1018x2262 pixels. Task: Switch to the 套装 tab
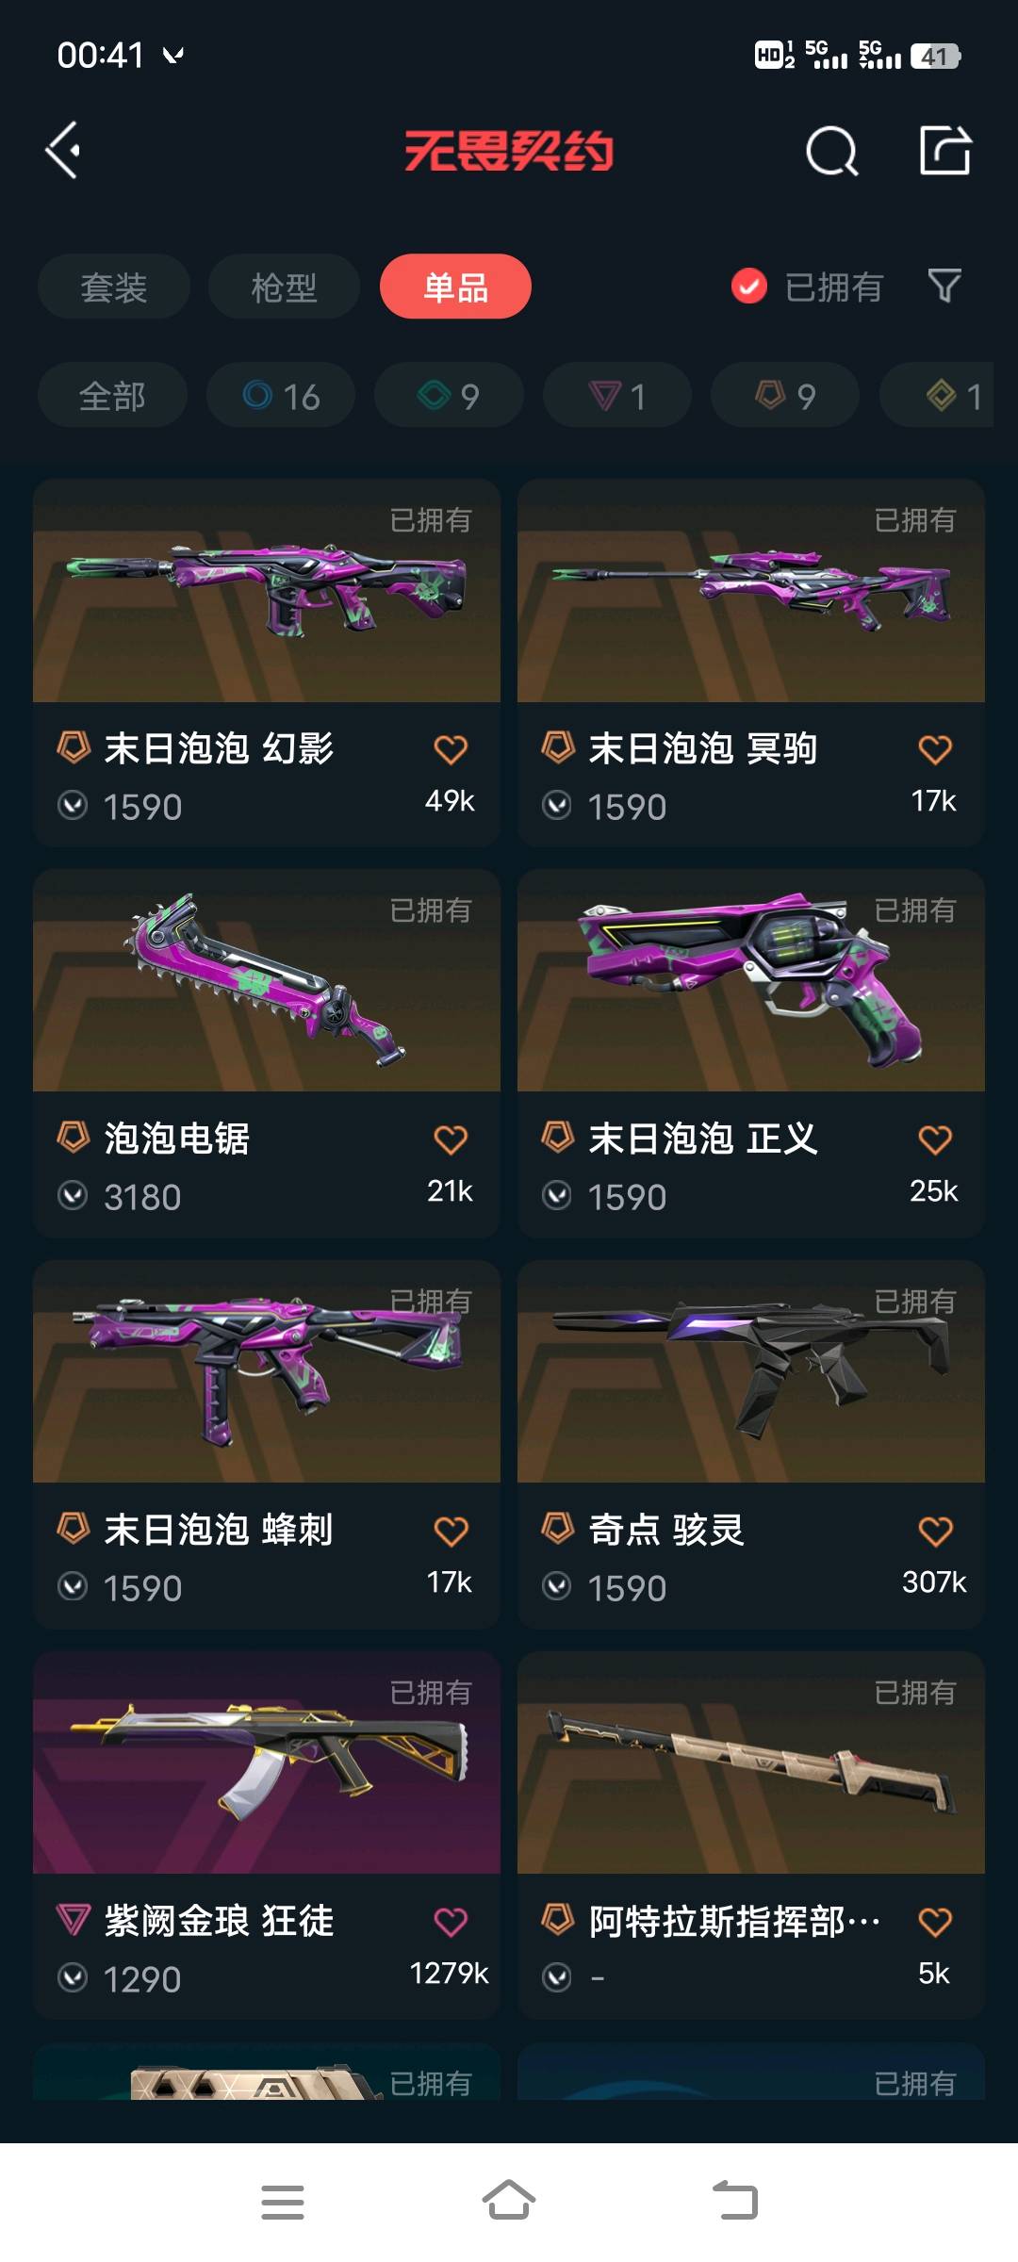tap(114, 287)
